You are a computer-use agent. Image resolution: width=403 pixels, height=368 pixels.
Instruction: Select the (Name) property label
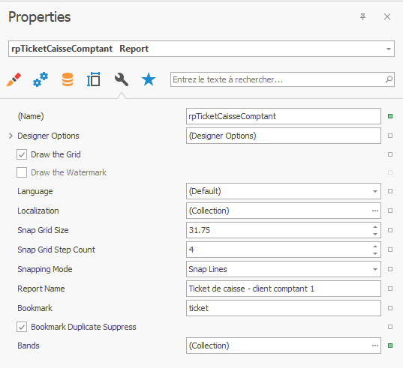click(31, 116)
